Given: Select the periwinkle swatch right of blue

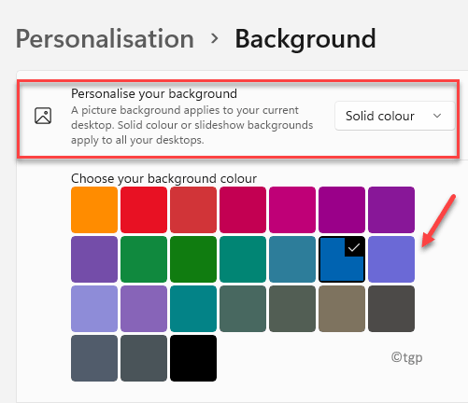Looking at the screenshot, I should coord(391,259).
